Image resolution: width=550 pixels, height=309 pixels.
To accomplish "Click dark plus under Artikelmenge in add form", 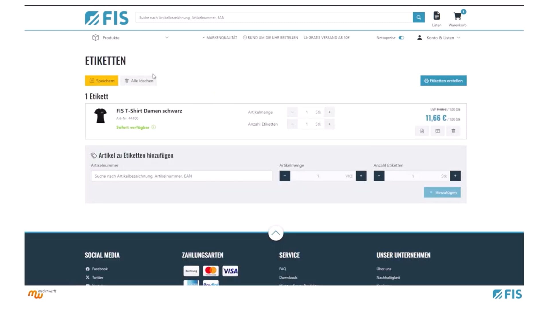I will (361, 176).
